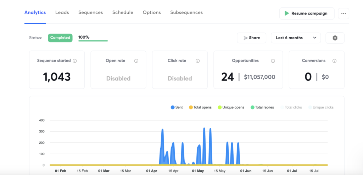Image resolution: width=363 pixels, height=175 pixels.
Task: Open the three-dot more options menu
Action: (343, 13)
